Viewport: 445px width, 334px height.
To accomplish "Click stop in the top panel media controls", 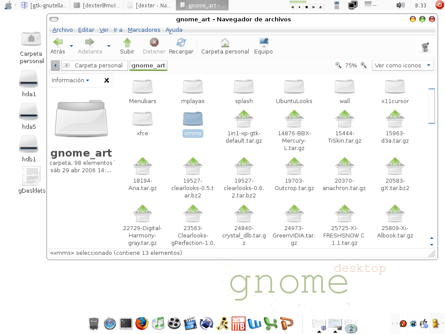I will coord(306,7).
